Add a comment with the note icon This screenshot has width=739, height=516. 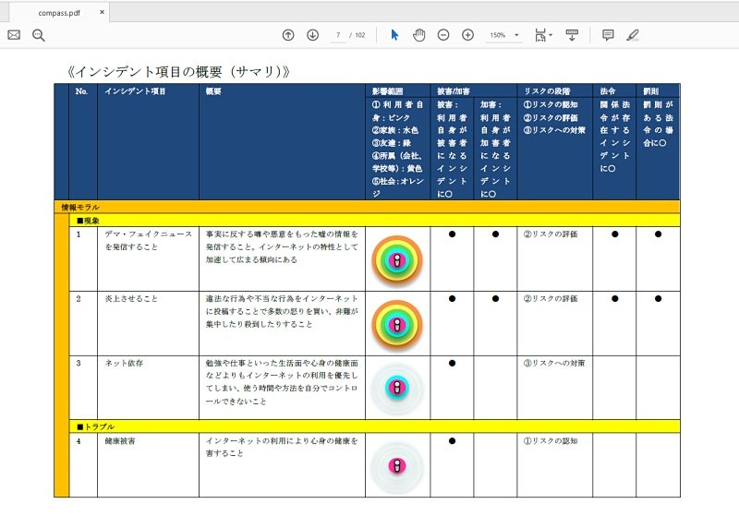(x=608, y=35)
